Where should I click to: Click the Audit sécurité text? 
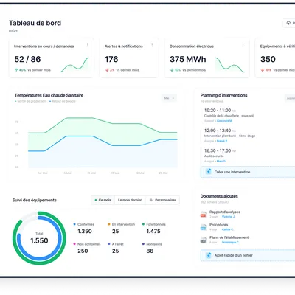pos(214,156)
